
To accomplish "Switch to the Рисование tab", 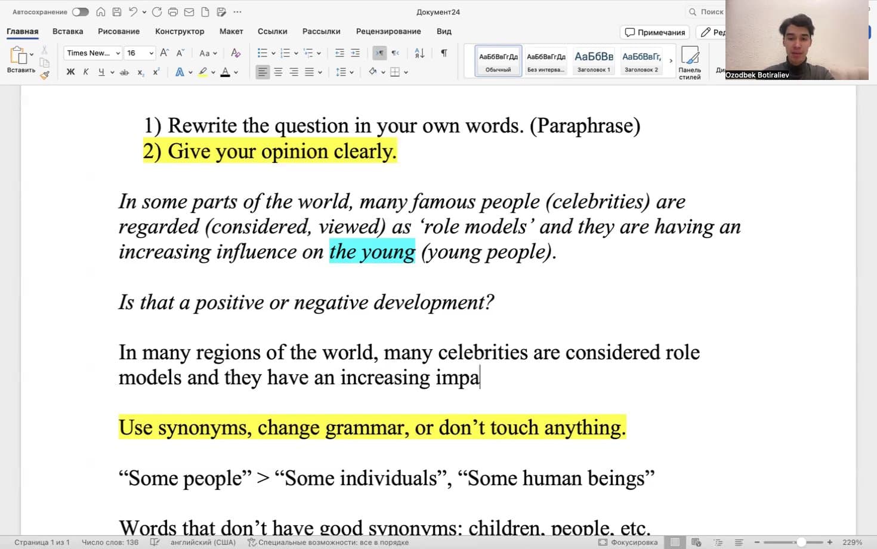I will coord(119,31).
